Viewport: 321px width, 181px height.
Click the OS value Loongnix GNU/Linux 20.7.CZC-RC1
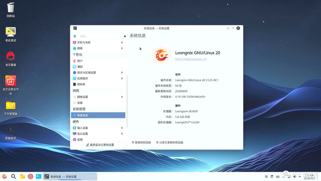click(197, 80)
